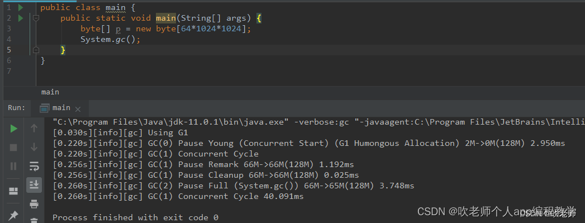Open the Restore Layout icon

(14, 191)
